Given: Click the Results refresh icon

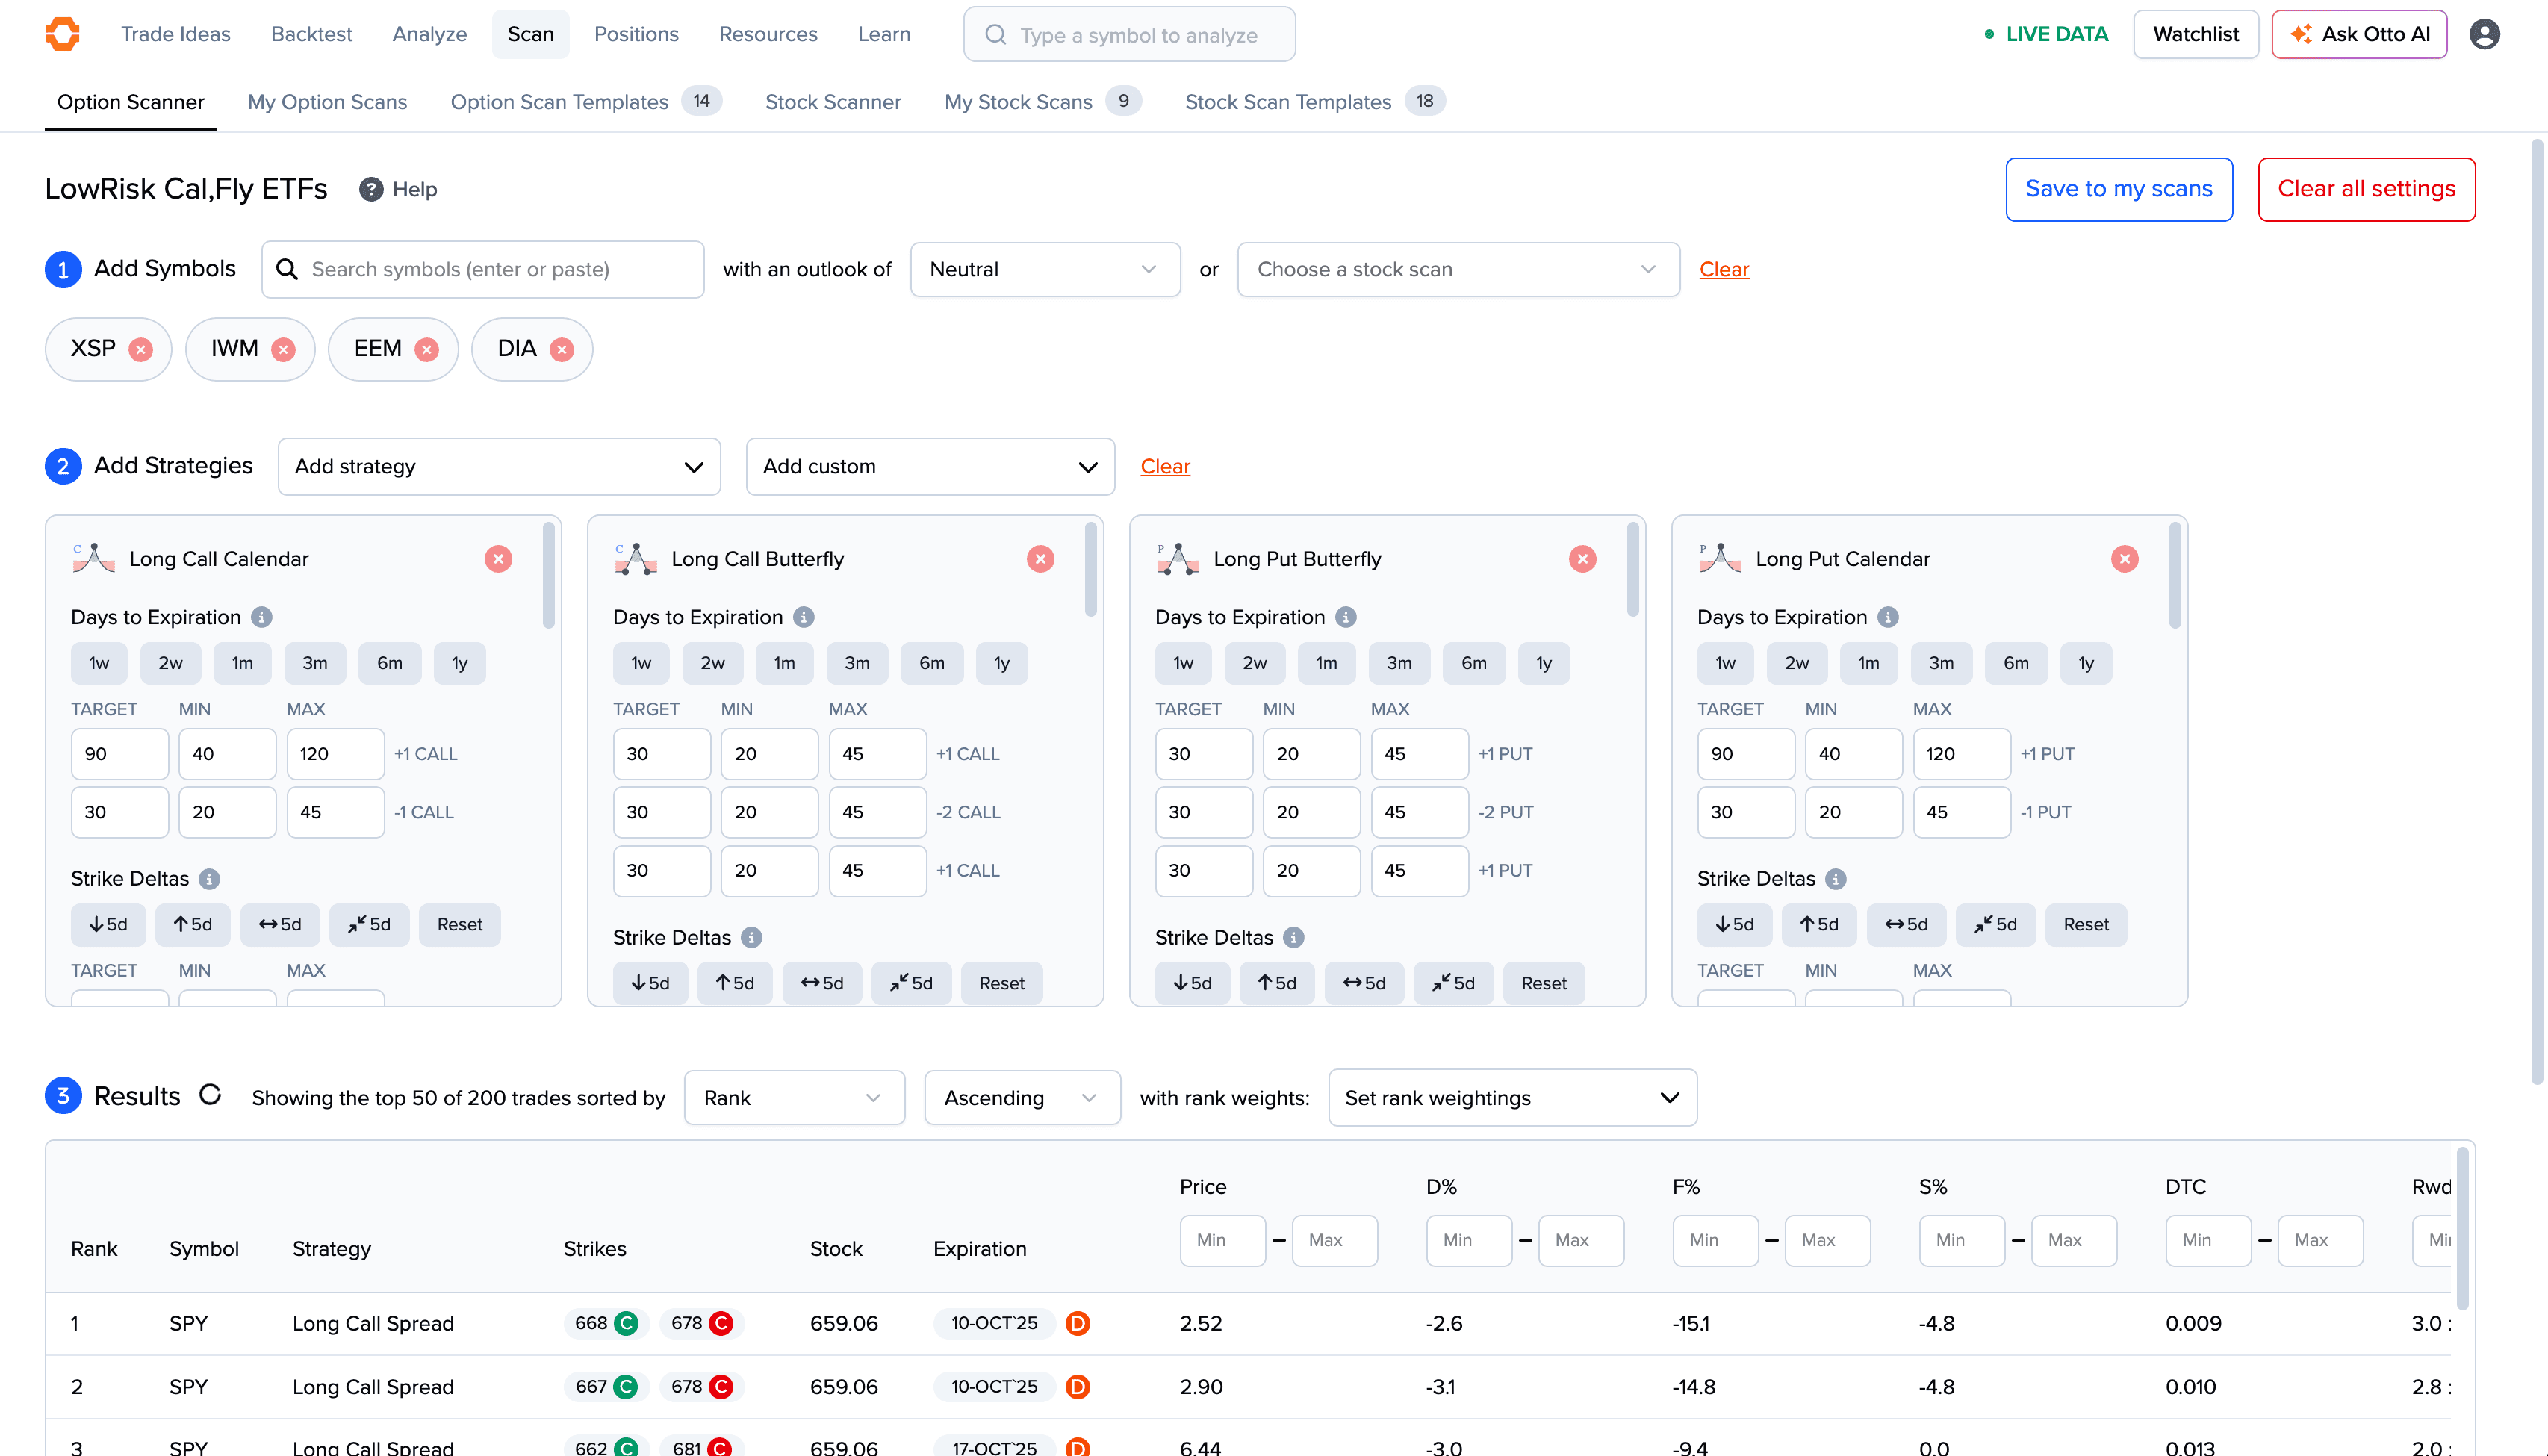Looking at the screenshot, I should (210, 1095).
